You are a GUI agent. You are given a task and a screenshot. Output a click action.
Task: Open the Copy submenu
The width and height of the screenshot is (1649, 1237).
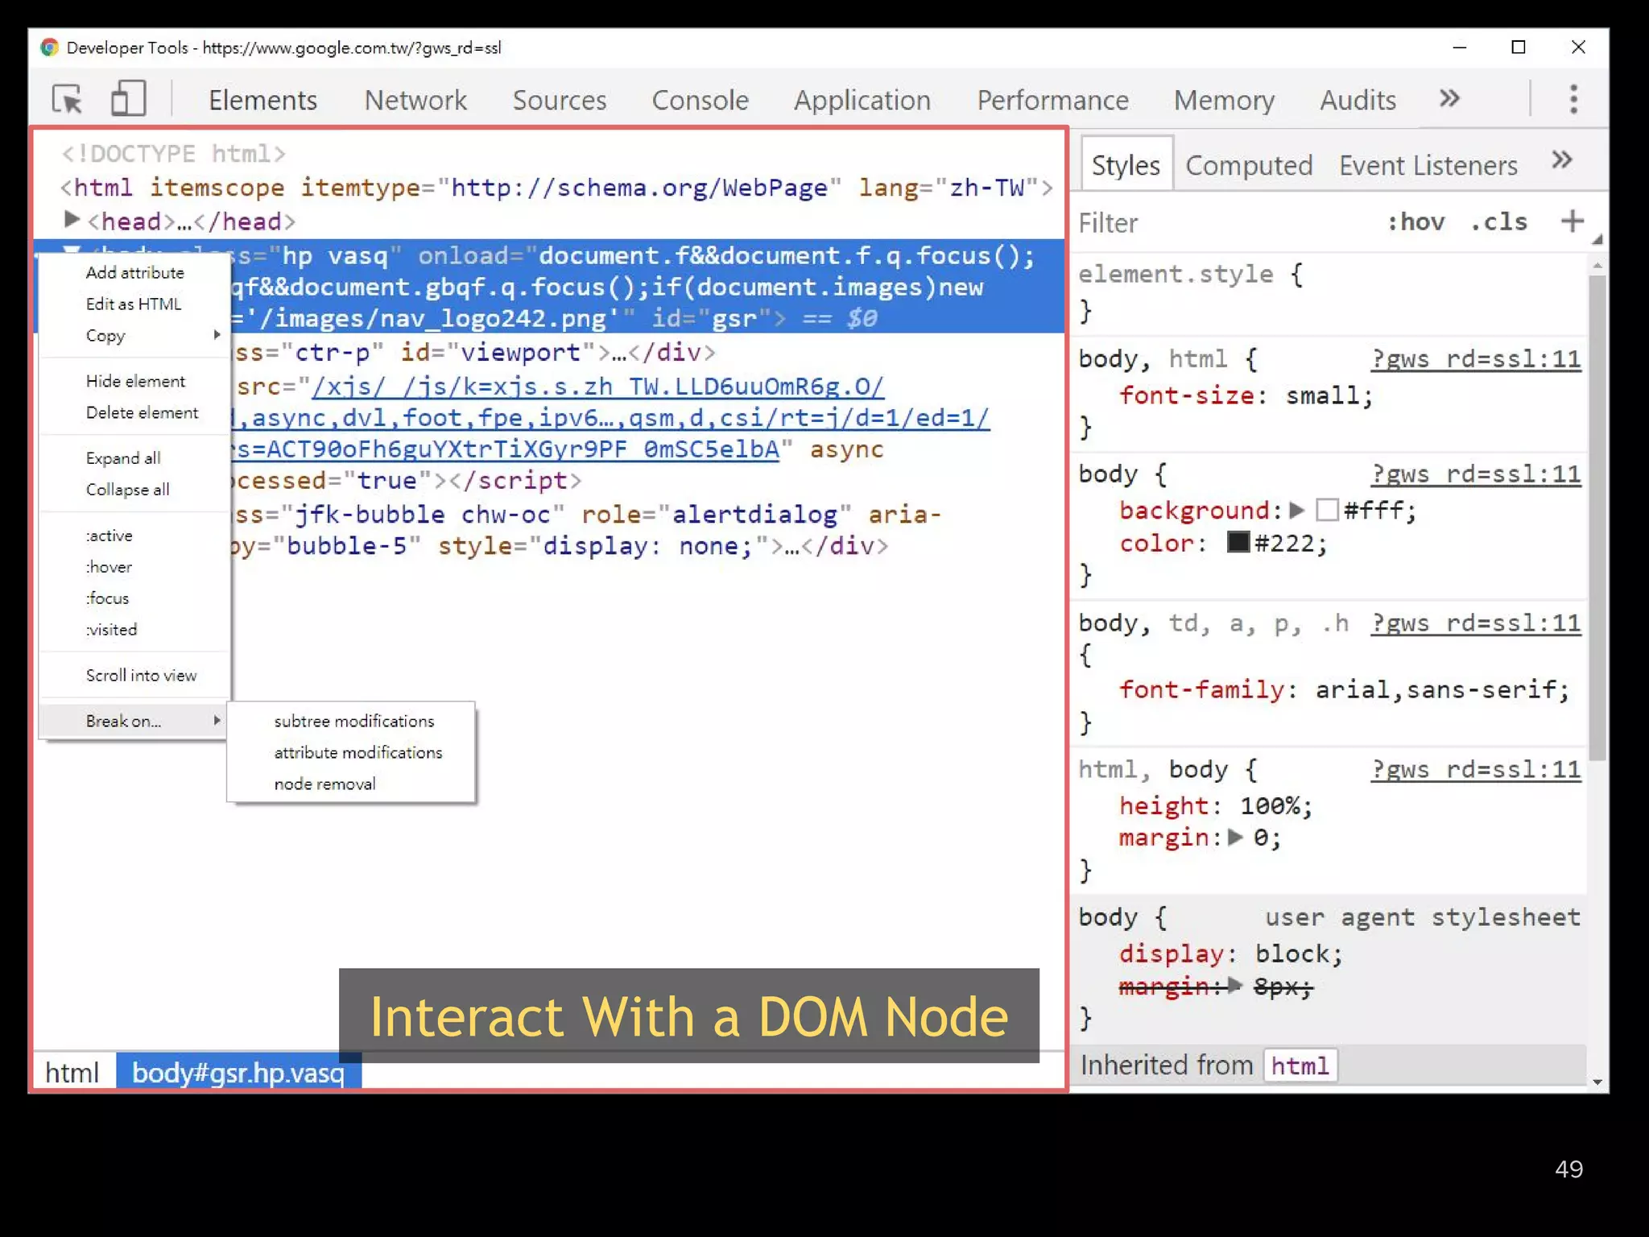point(134,335)
